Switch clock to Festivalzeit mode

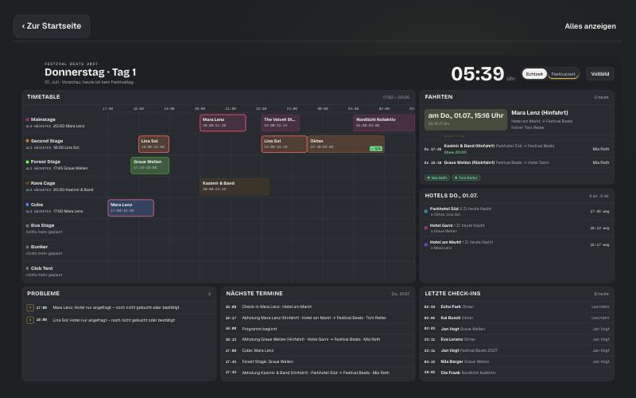coord(563,74)
